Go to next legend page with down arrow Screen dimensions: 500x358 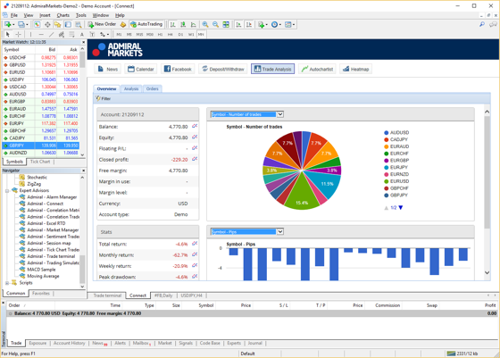[401, 207]
